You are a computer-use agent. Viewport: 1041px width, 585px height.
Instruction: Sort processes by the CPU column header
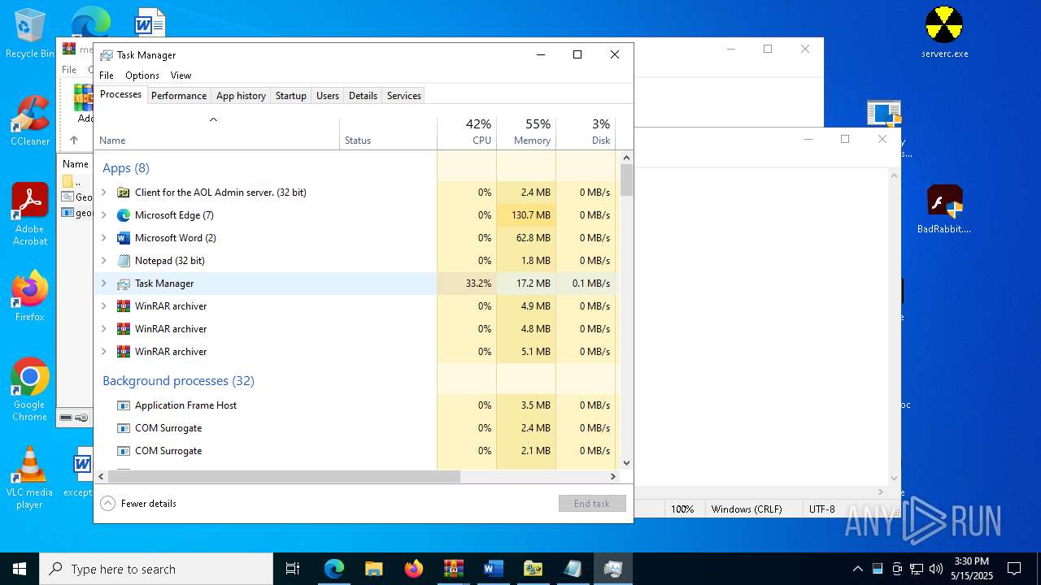click(467, 133)
